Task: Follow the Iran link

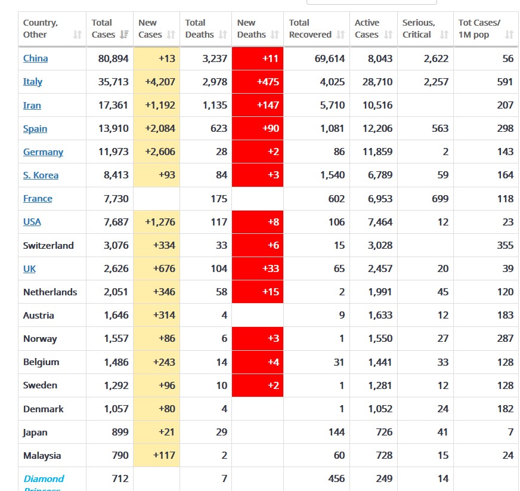Action: click(x=32, y=106)
